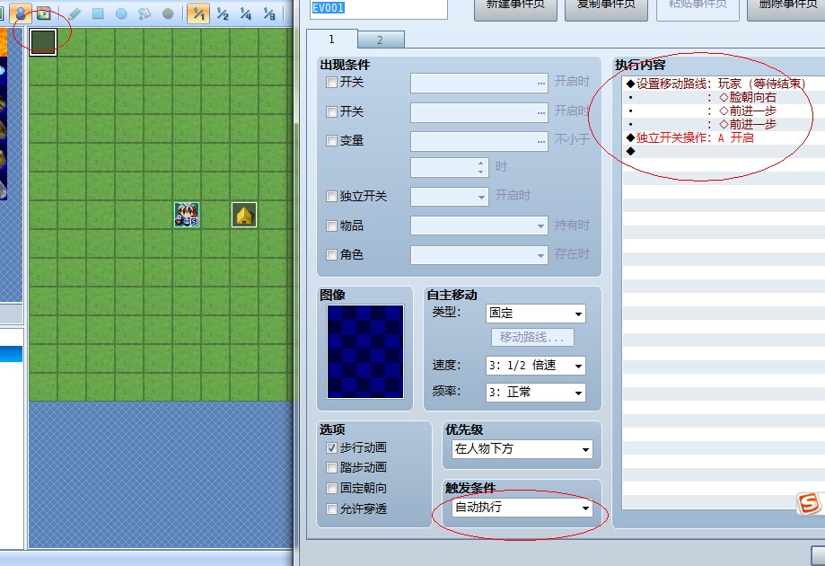Viewport: 825px width, 566px height.
Task: Select the Rectangle drawing tool
Action: [x=98, y=13]
